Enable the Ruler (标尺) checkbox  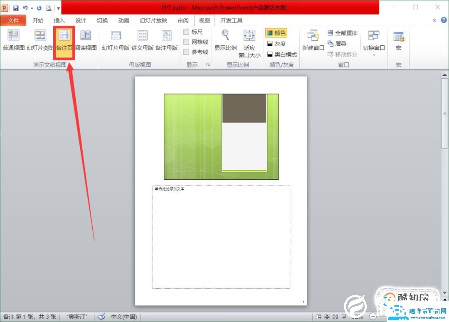click(x=186, y=32)
